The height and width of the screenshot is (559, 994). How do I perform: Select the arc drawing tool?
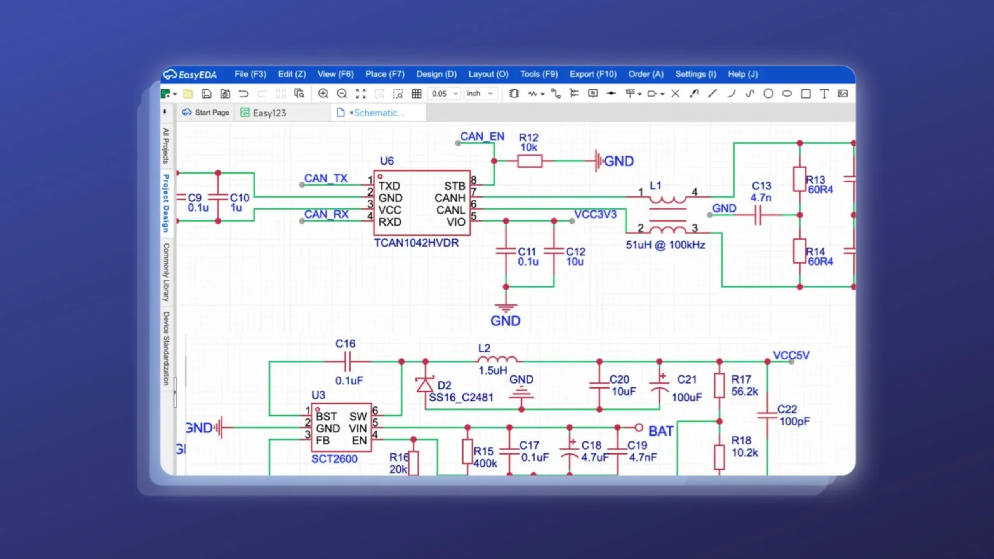[732, 94]
